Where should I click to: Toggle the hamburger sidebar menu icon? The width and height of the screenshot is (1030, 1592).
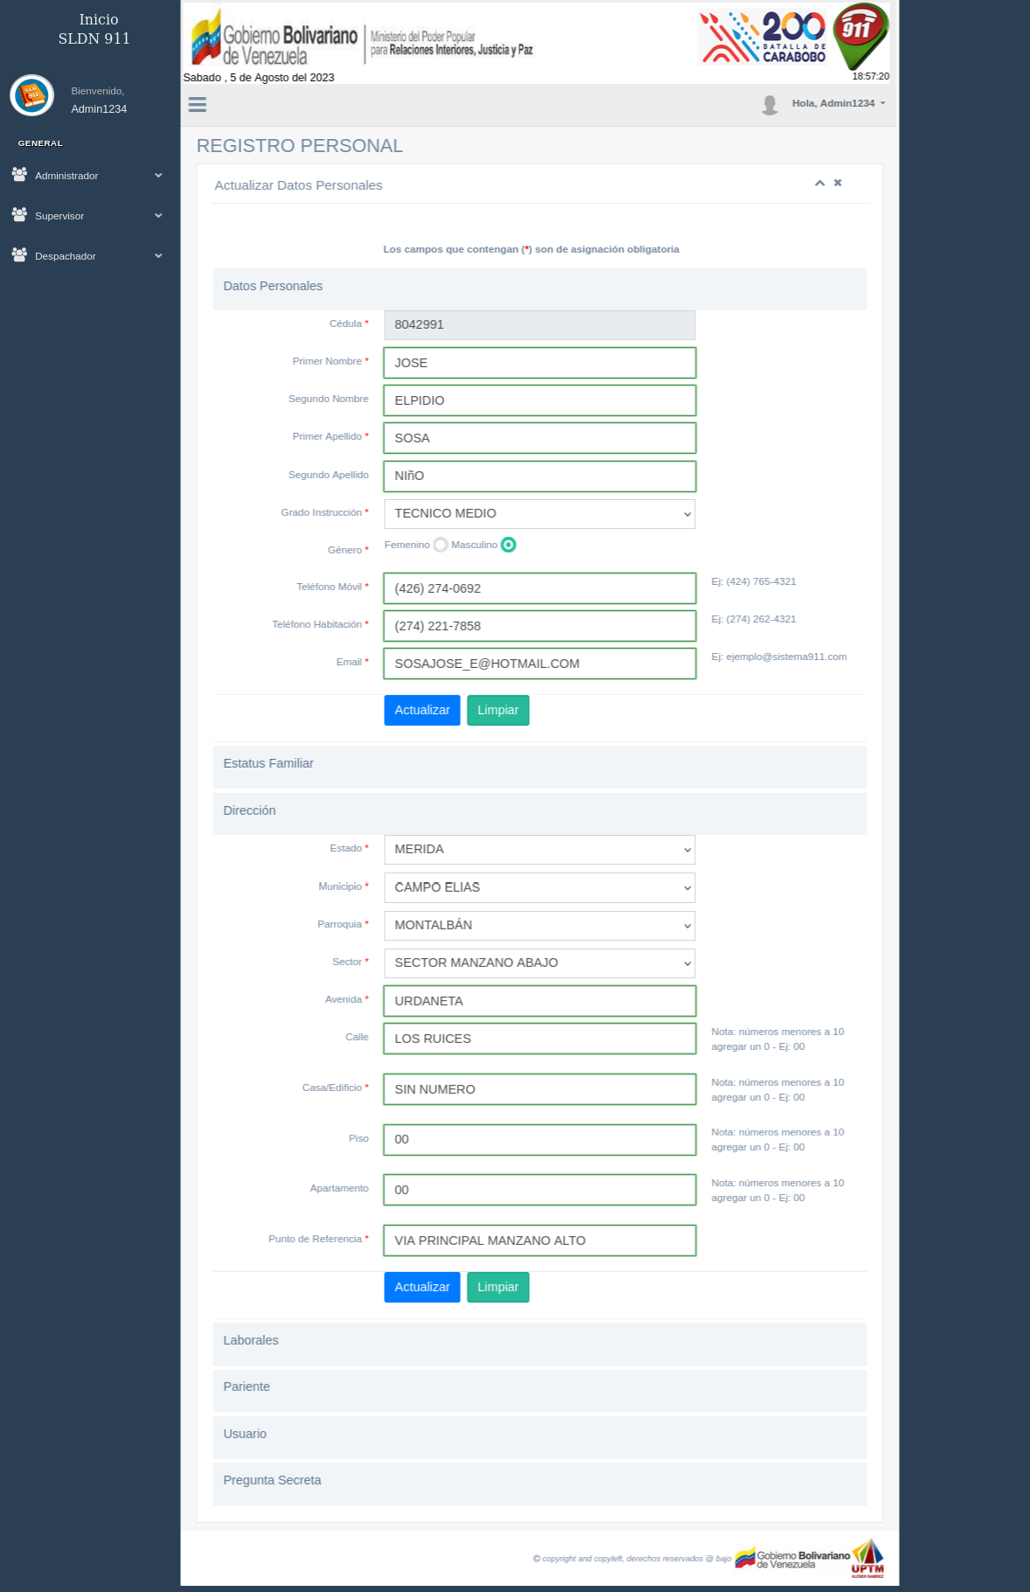point(198,105)
